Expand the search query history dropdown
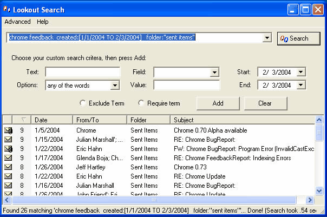 tap(267, 38)
